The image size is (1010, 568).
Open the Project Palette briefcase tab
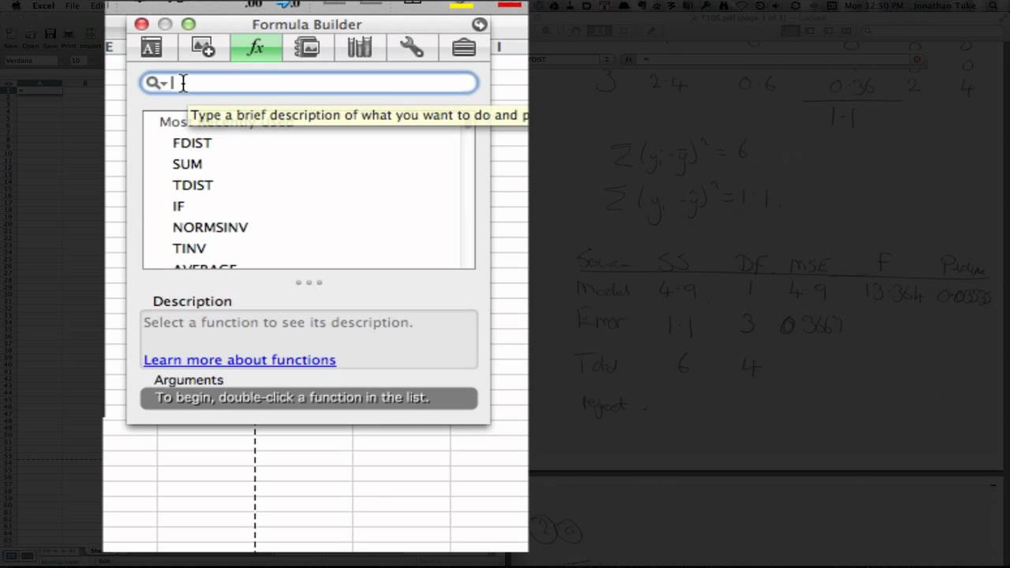pyautogui.click(x=464, y=48)
